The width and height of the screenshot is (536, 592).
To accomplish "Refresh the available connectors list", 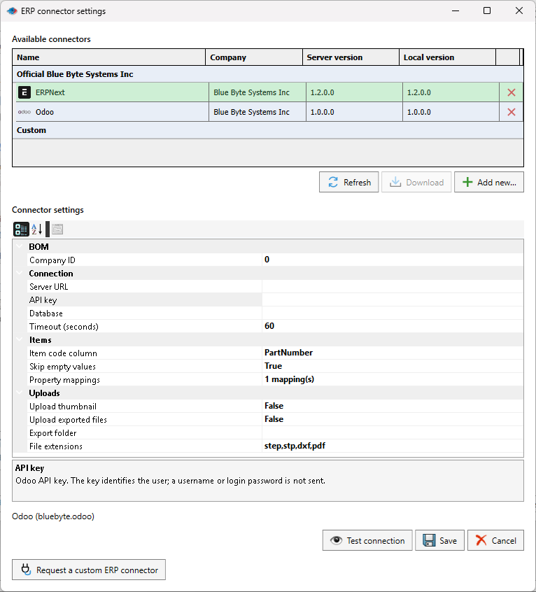I will tap(348, 183).
